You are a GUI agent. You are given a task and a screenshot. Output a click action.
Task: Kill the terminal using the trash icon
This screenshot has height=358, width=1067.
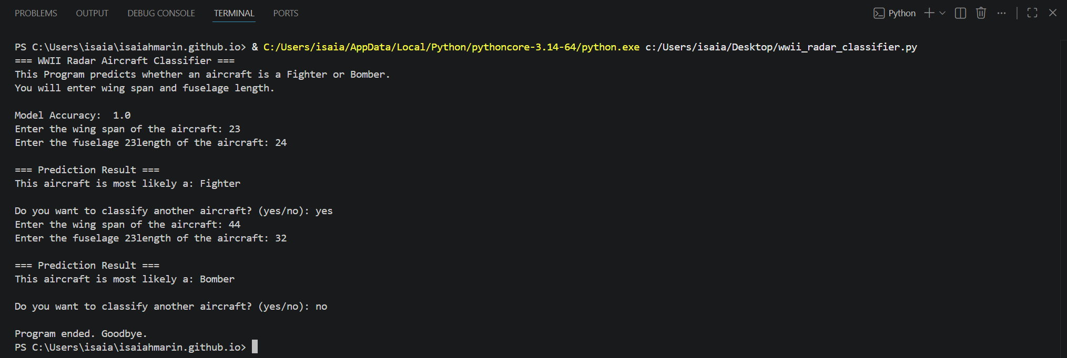point(980,13)
